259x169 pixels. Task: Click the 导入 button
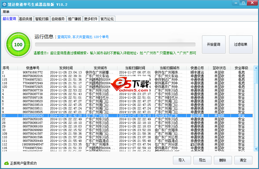tap(182, 160)
